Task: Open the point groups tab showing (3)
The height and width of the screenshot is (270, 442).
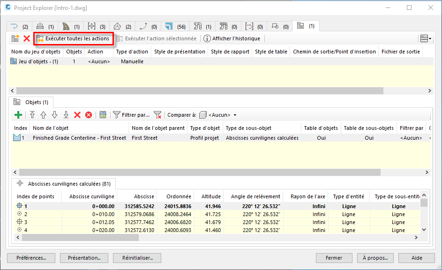Action: 97,27
